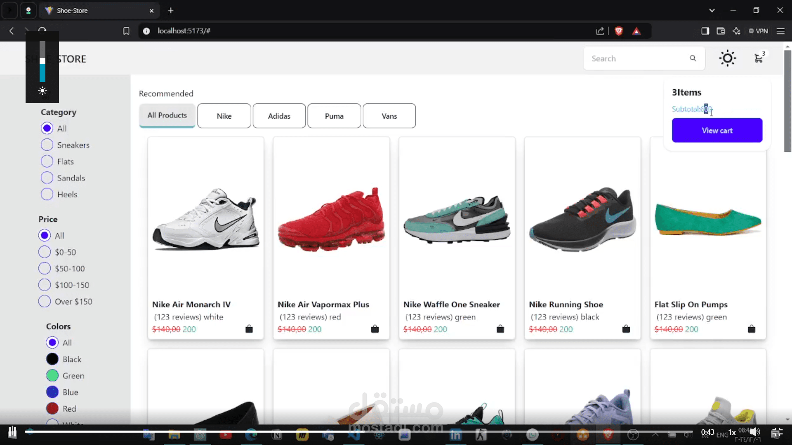Choose the Over $150 price option
Screen dimensions: 792x445
click(45, 302)
